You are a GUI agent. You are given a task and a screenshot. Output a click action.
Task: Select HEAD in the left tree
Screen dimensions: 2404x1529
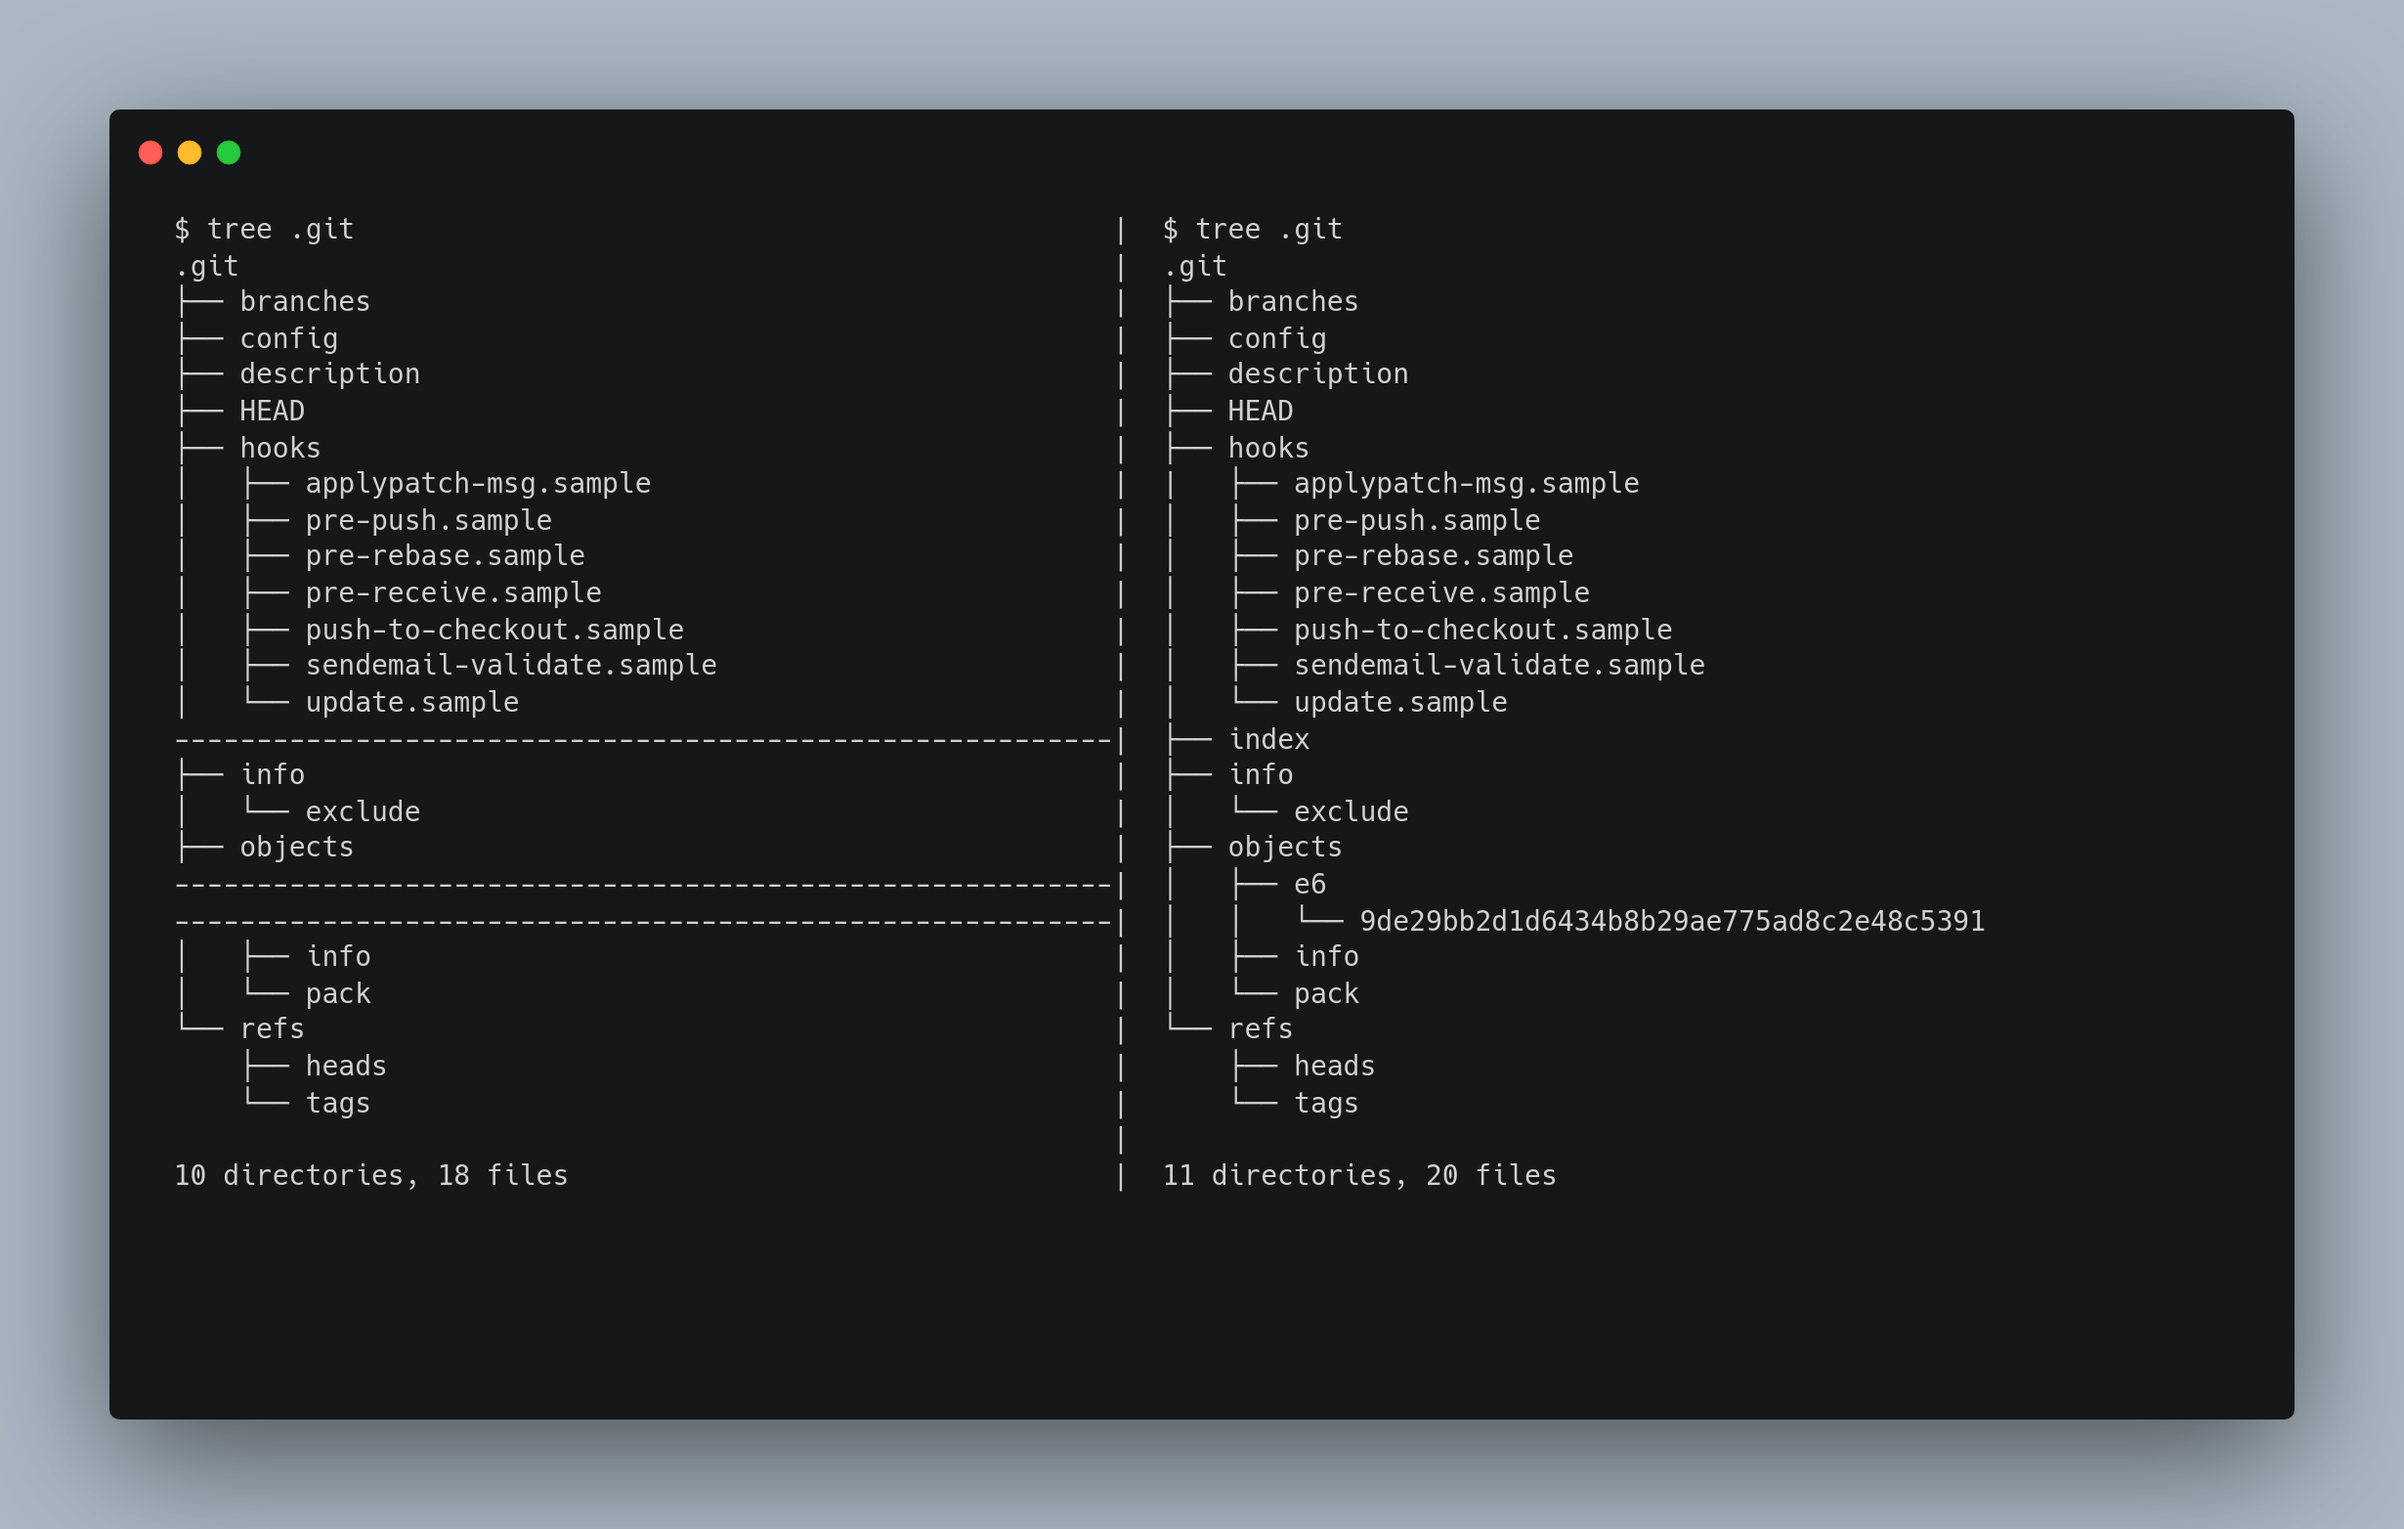[x=273, y=411]
